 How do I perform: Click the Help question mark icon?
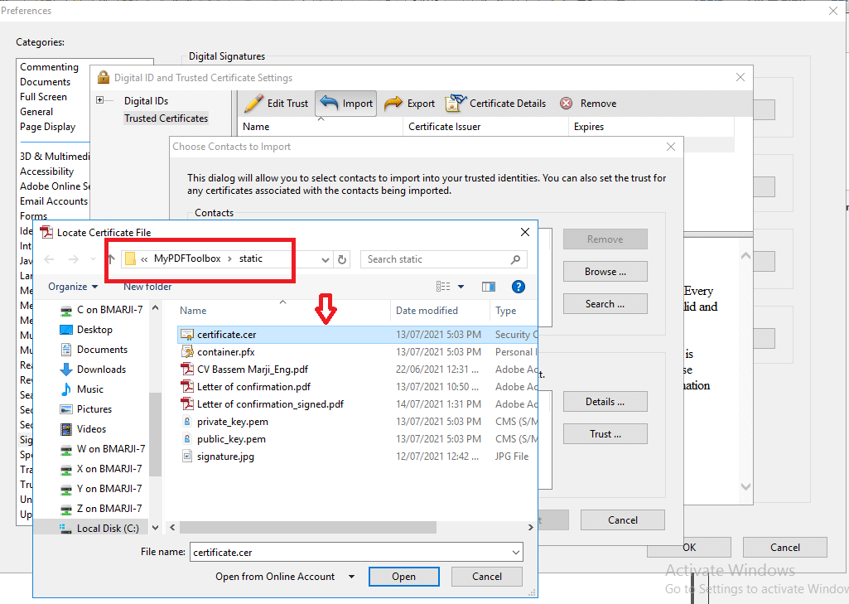click(518, 286)
